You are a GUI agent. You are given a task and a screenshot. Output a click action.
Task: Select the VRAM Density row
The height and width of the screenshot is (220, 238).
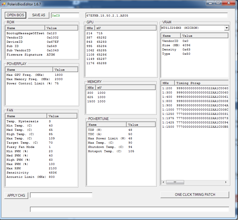[195, 50]
